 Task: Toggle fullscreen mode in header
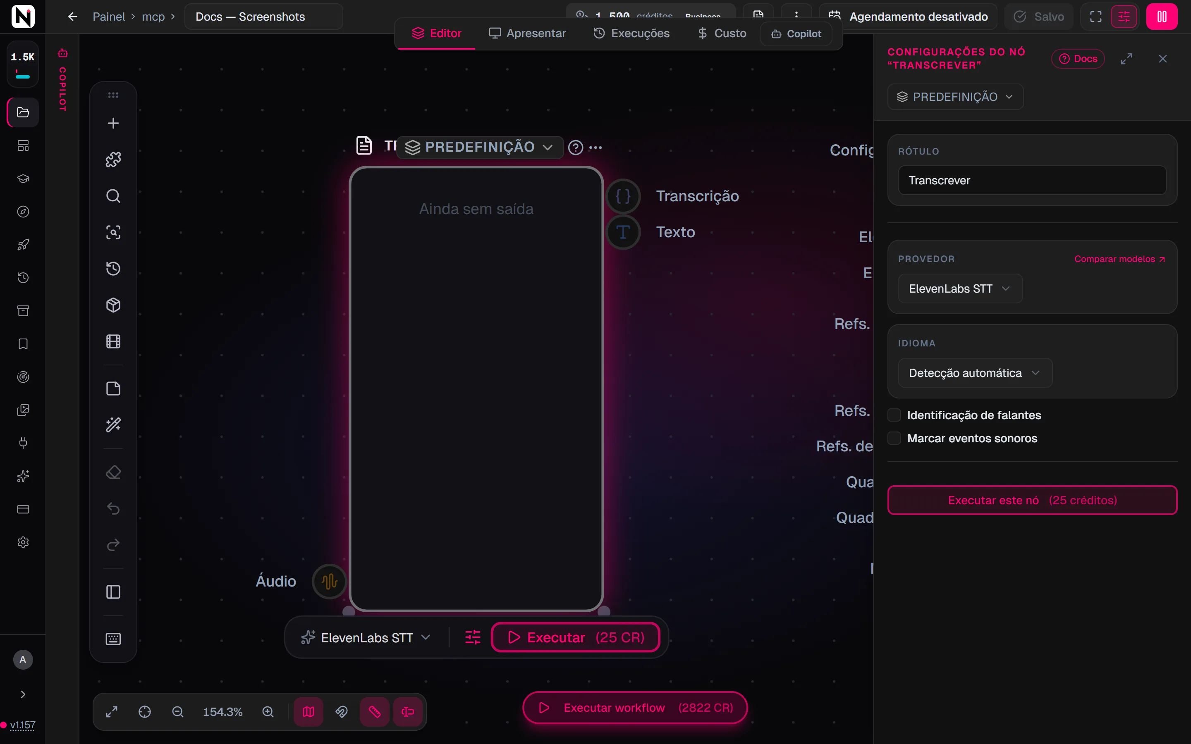[1095, 17]
